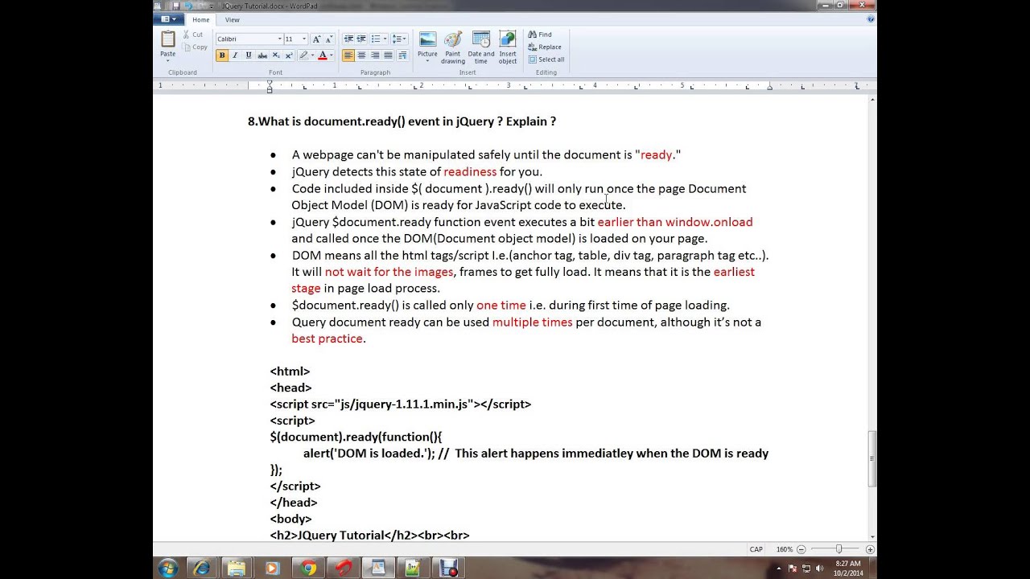
Task: Open Windows Media Player from taskbar
Action: 272,569
